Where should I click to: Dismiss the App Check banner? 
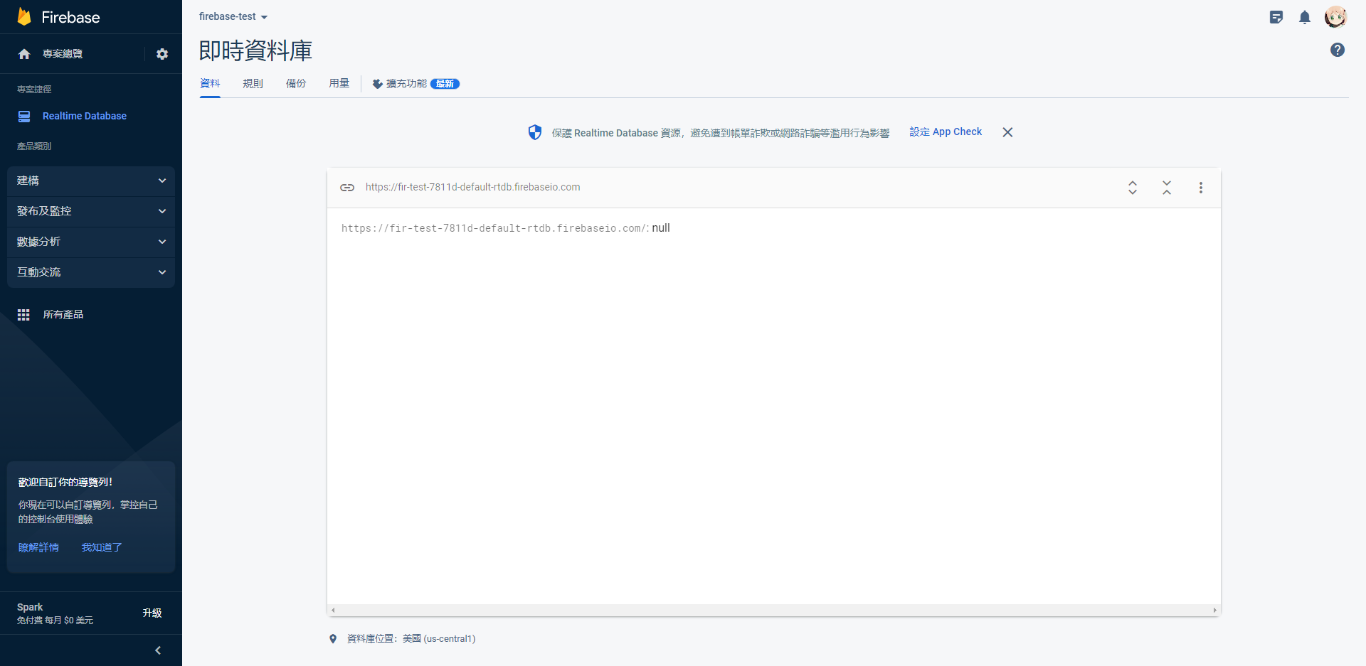[1007, 132]
